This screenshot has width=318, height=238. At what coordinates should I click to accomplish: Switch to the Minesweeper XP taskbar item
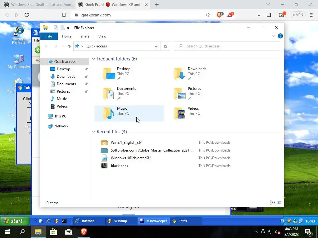tap(154, 221)
